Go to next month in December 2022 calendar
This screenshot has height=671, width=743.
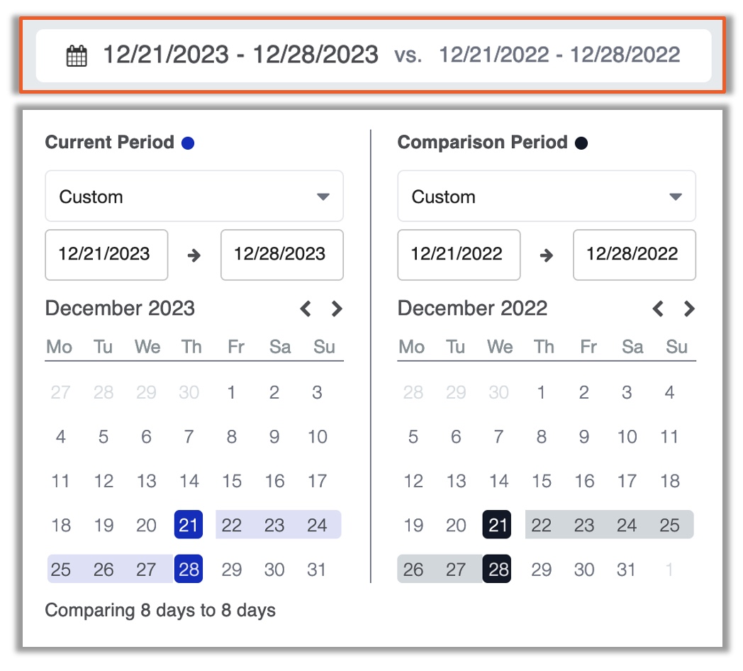689,309
